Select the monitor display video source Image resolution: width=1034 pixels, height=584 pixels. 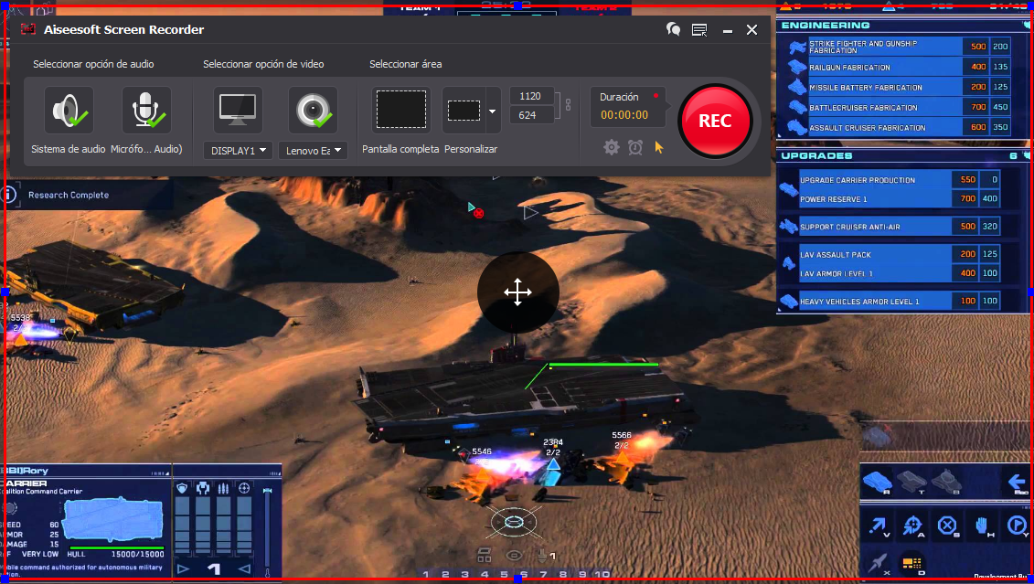coord(238,110)
